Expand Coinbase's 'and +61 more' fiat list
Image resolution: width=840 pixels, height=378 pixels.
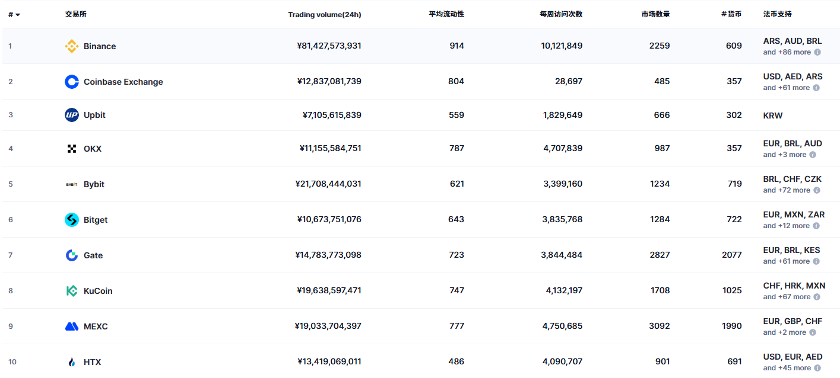(786, 88)
